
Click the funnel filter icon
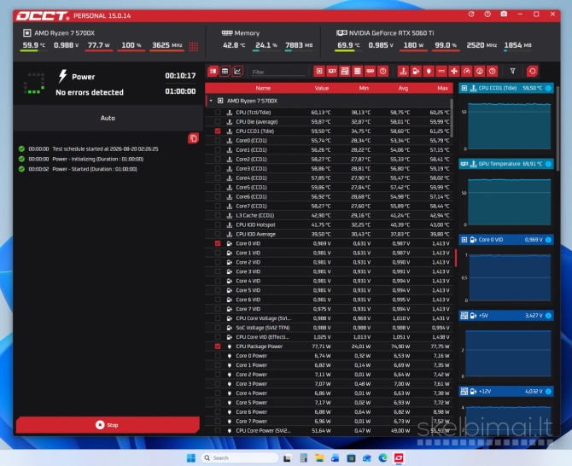tap(512, 71)
